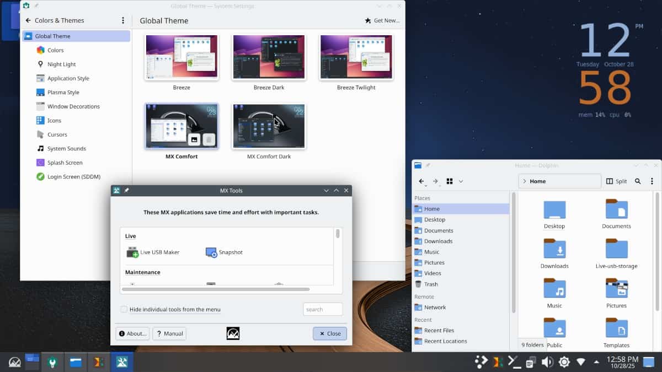Toggle Split view in Dolphin
The image size is (662, 372).
[x=617, y=181]
